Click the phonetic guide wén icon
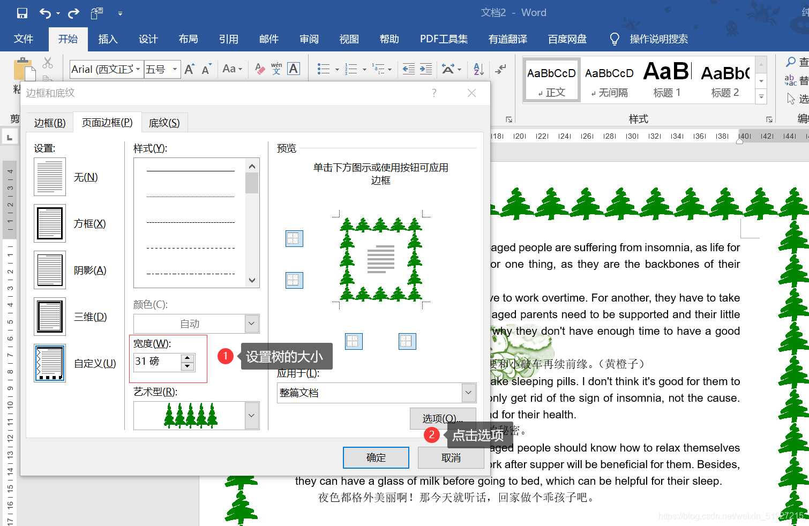This screenshot has width=809, height=526. [x=276, y=69]
